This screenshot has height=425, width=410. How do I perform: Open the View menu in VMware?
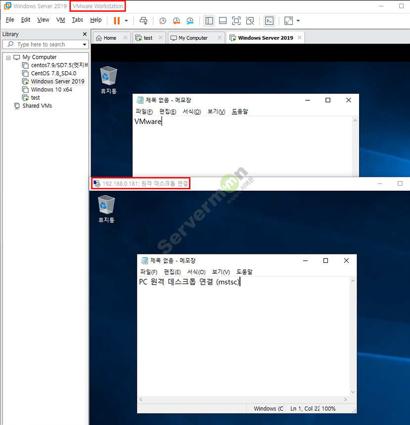43,20
